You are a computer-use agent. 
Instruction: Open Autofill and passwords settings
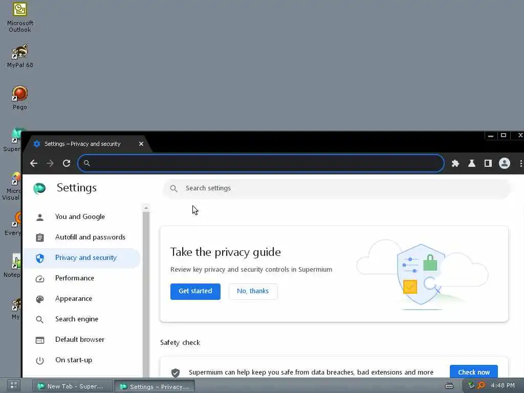tap(81, 237)
